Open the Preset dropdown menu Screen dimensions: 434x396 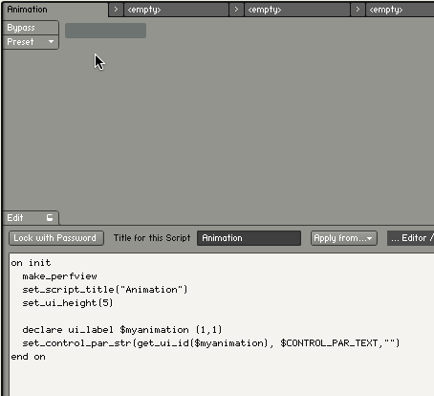pos(31,42)
